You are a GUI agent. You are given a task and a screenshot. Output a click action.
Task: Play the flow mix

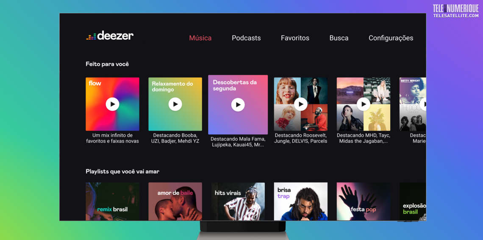pos(112,104)
